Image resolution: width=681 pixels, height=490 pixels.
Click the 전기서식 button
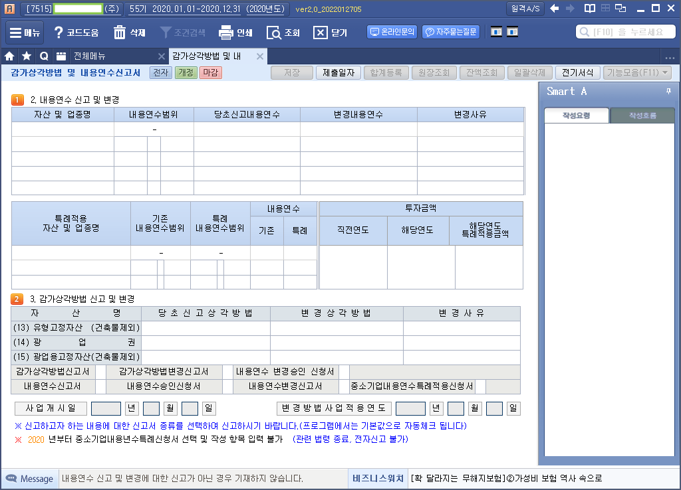pyautogui.click(x=577, y=72)
